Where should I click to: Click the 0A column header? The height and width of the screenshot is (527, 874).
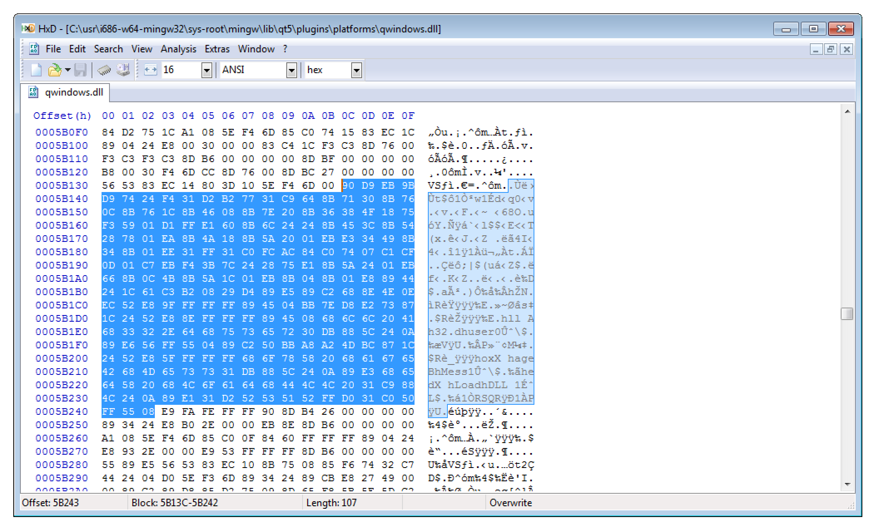(x=308, y=116)
